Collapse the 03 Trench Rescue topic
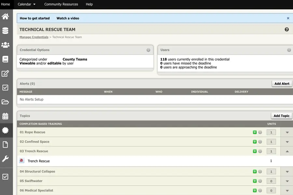293x195 pixels. 287,151
